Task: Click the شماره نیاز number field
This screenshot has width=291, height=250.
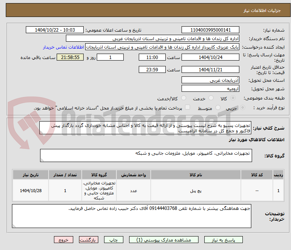Action: pos(210,30)
